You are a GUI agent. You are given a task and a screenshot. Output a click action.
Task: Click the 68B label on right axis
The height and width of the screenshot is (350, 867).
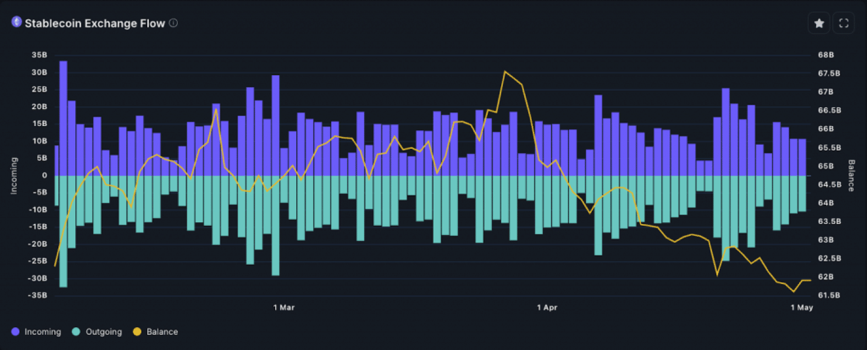(826, 55)
